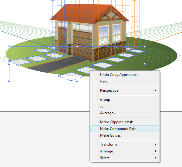The height and width of the screenshot is (167, 182).
Task: Open the Select submenu
Action: coord(125,158)
